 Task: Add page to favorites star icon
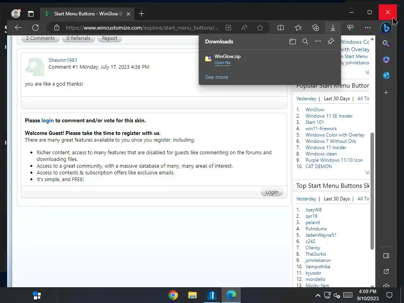click(x=260, y=28)
